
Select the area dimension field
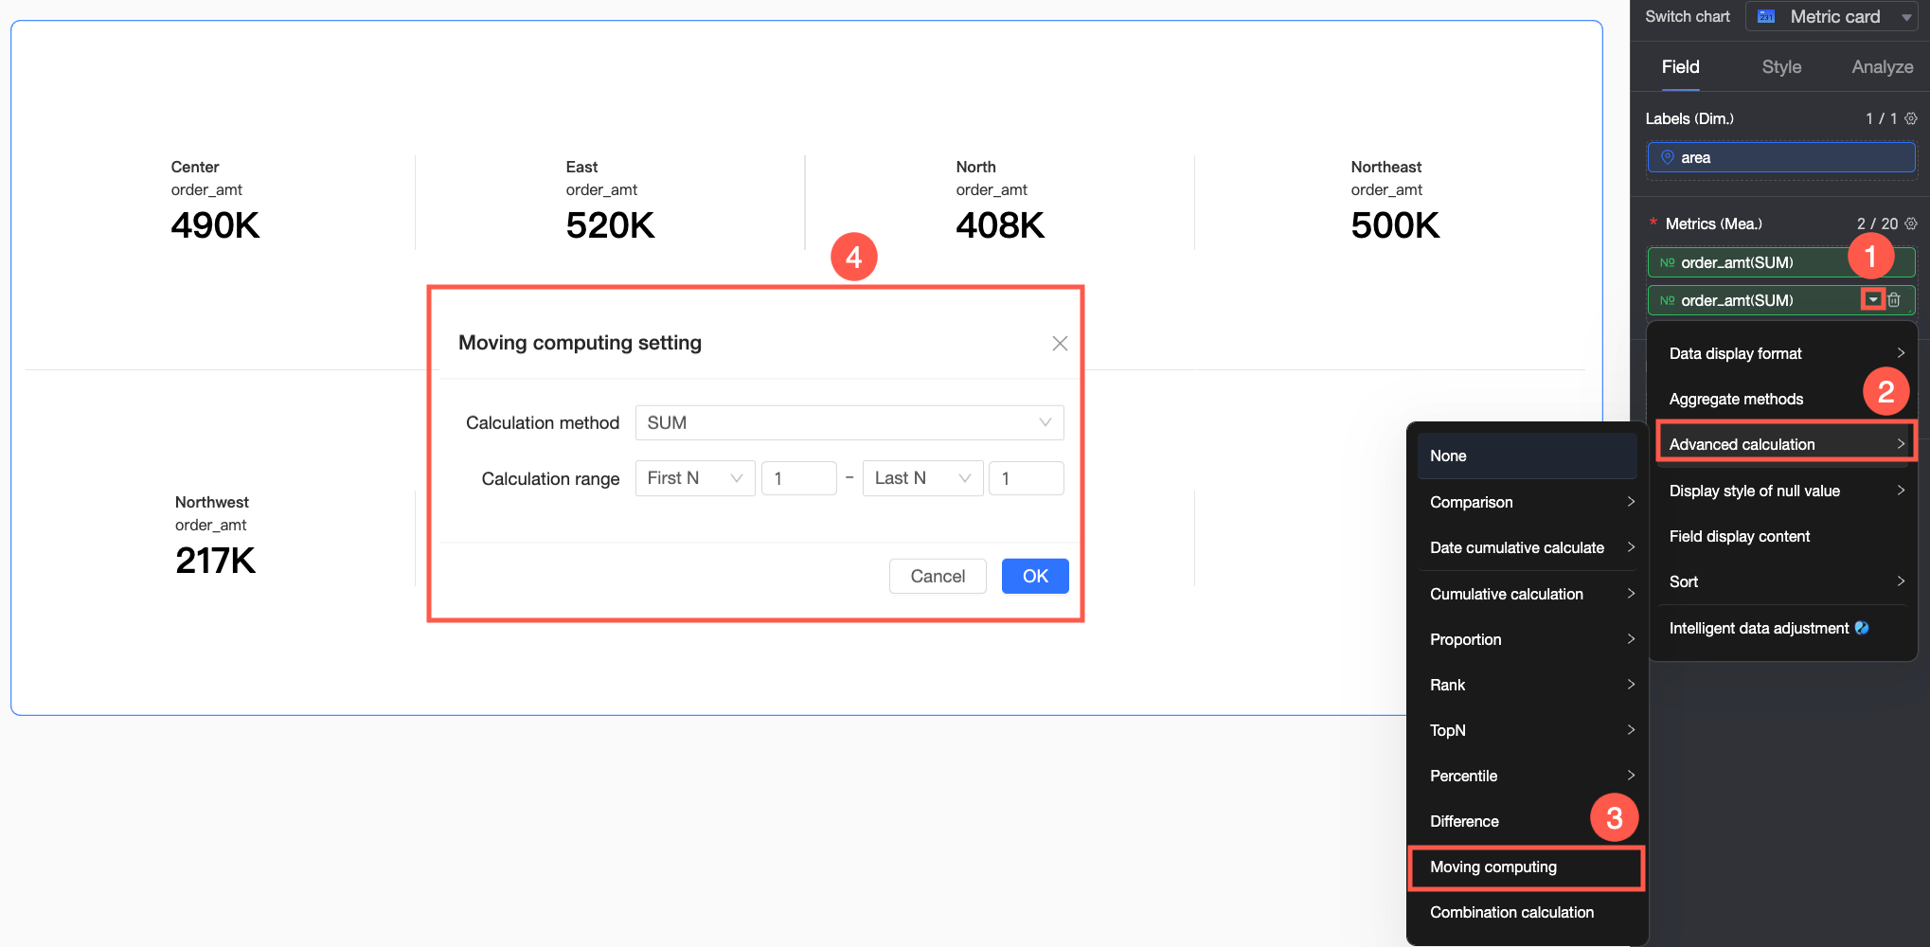coord(1781,157)
